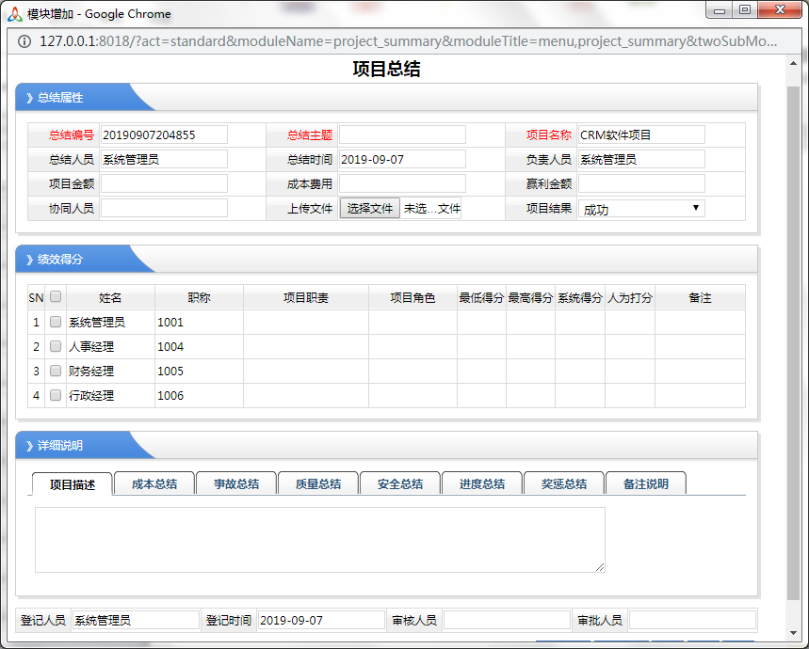Maximize the Chrome window
809x649 pixels.
pos(745,10)
